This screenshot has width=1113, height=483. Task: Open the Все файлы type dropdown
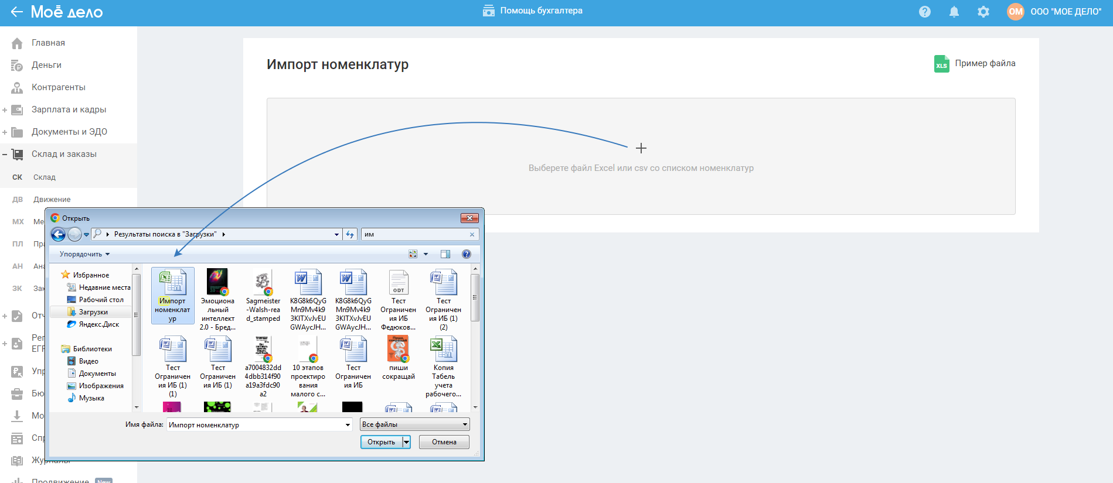(x=415, y=424)
